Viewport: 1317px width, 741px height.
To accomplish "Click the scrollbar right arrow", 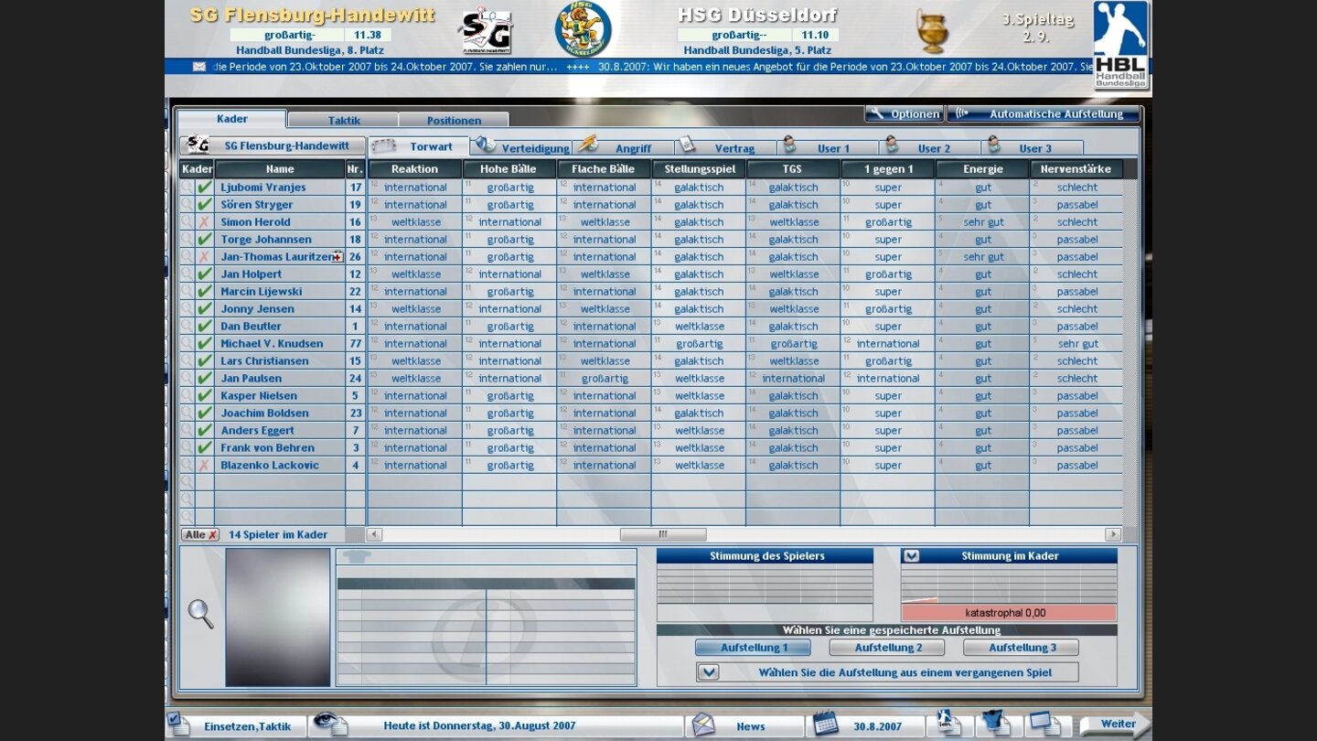I will (1113, 534).
